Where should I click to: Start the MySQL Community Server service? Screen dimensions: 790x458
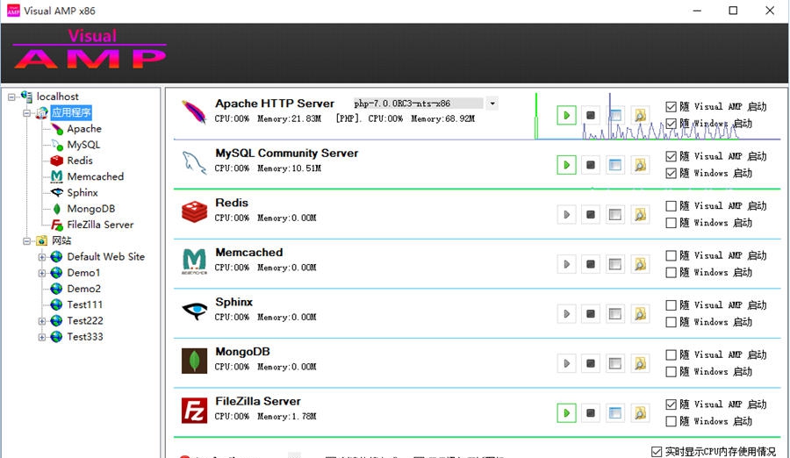566,165
